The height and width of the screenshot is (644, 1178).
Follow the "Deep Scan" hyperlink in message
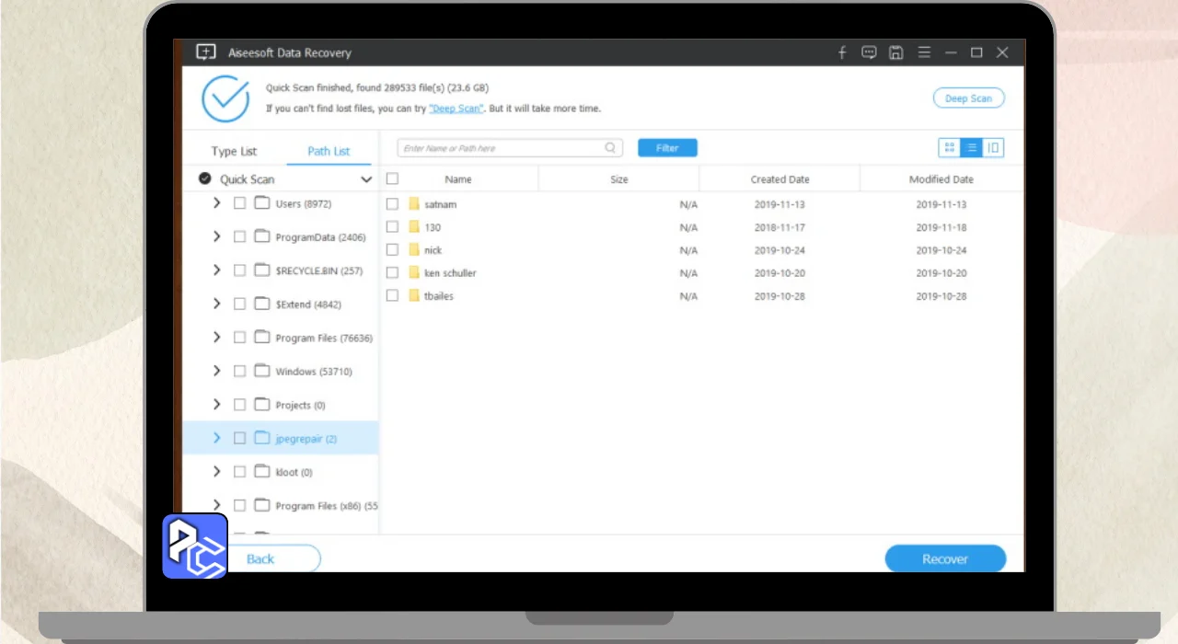pyautogui.click(x=456, y=109)
